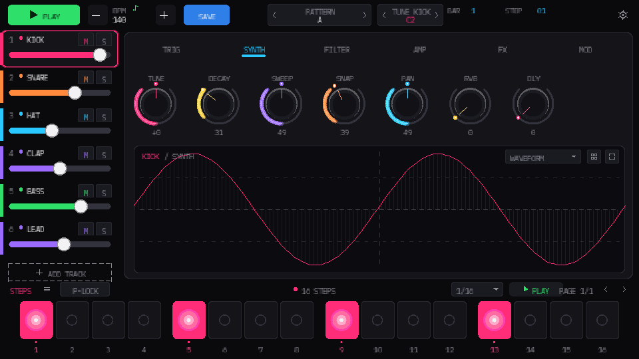Switch to the SYNTH tab
Viewport: 639px width, 359px height.
[x=254, y=50]
